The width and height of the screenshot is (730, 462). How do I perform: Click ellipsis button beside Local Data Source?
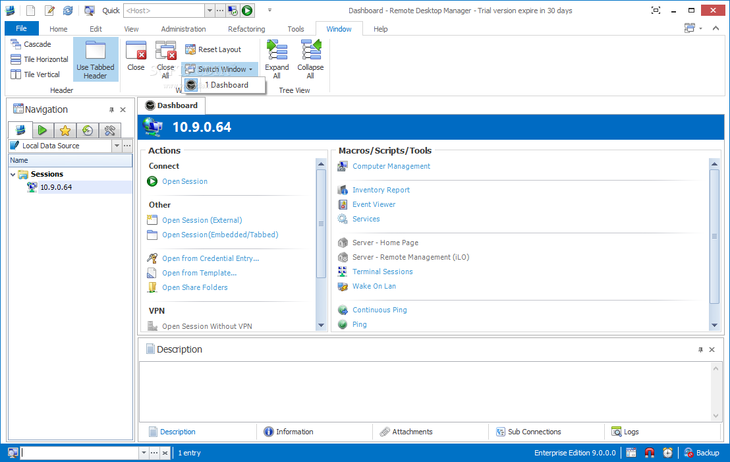click(127, 146)
